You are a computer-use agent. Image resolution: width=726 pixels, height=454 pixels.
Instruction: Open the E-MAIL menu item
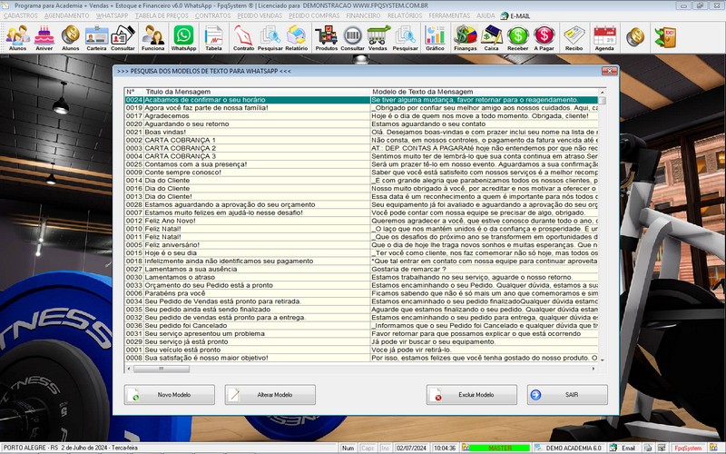point(515,15)
